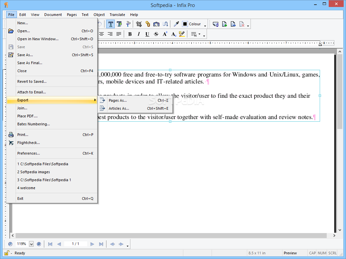Click the vertical scrollbar thumb
This screenshot has width=346, height=259.
pos(340,91)
